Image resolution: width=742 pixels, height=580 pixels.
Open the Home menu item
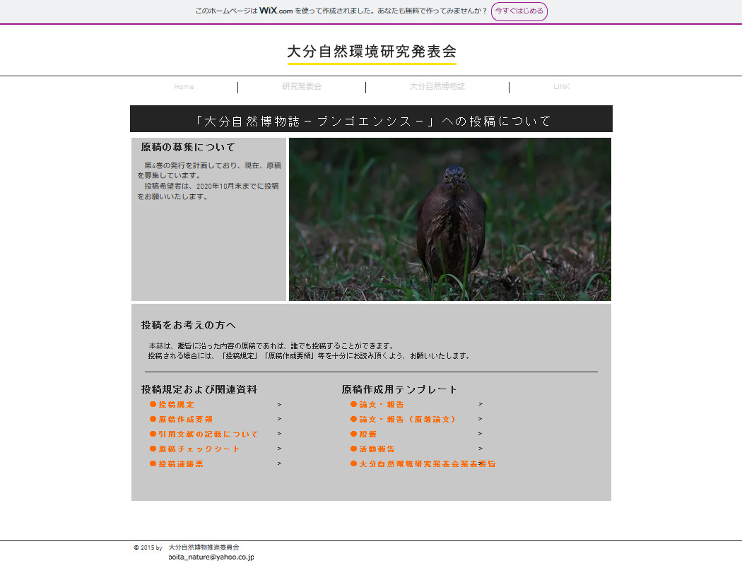click(184, 87)
